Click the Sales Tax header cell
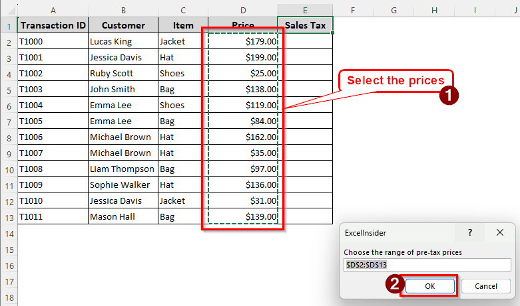The width and height of the screenshot is (520, 306). (x=305, y=25)
